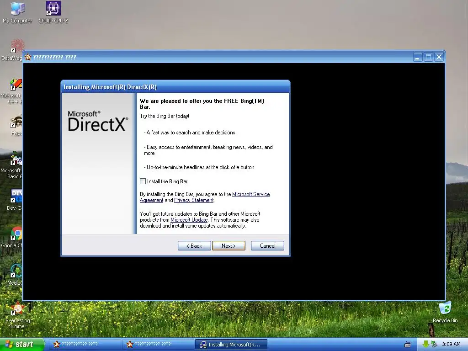Click 'Up-to-the-minute headlines' bullet text

point(199,167)
